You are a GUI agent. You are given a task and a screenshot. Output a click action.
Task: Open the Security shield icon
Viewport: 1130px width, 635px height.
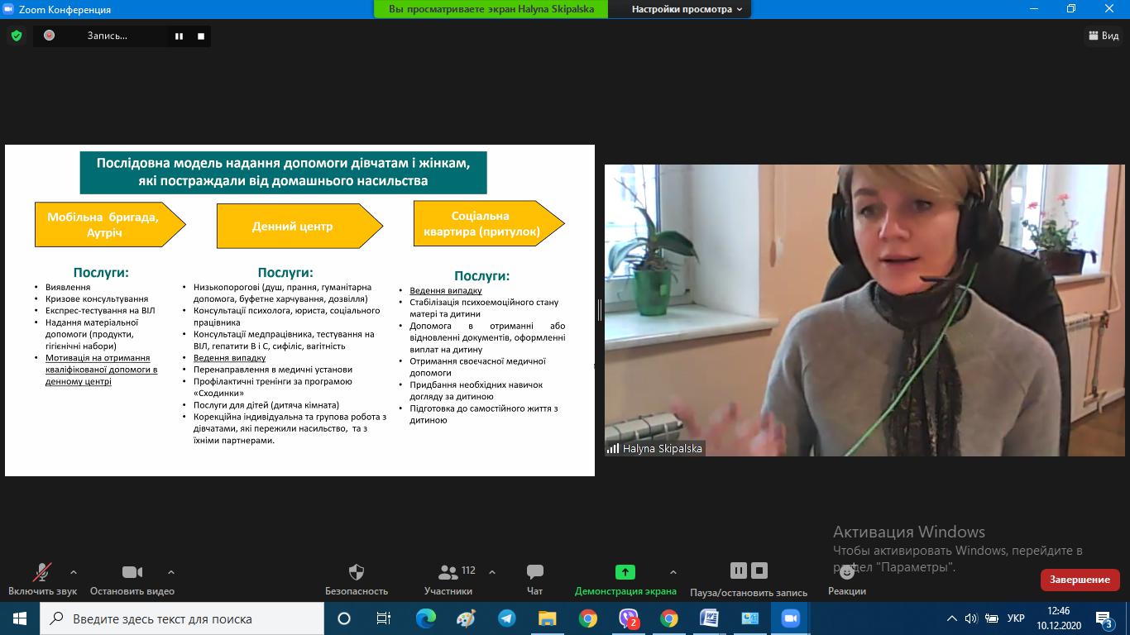click(x=356, y=573)
